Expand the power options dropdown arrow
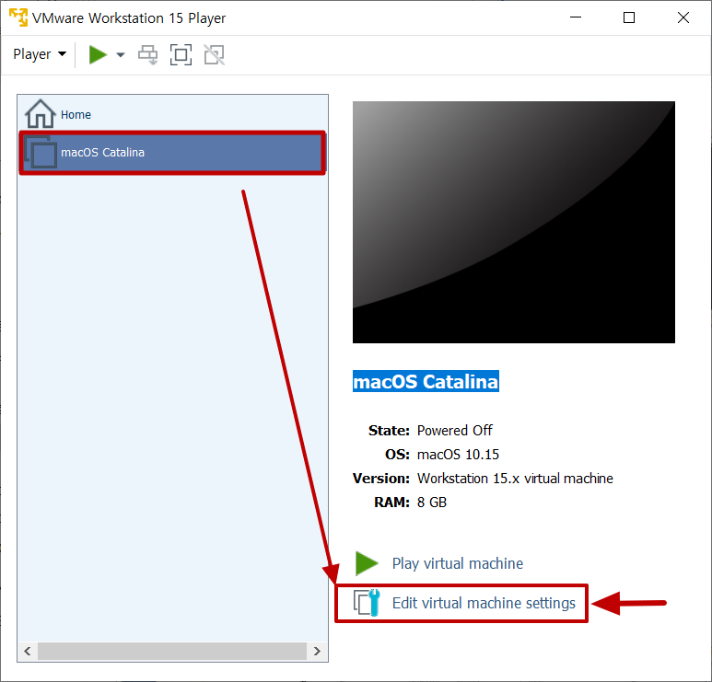The image size is (712, 682). (121, 55)
